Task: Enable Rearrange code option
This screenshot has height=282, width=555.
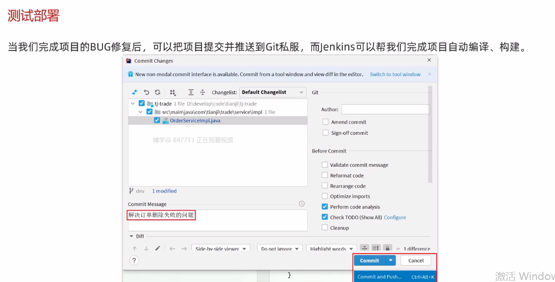Action: point(324,186)
